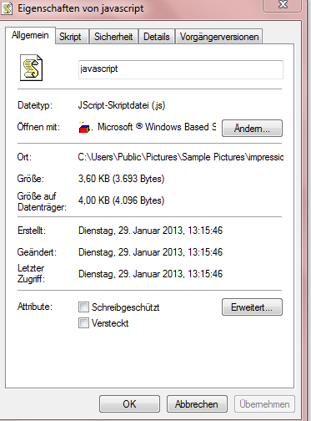Viewport: 311px width, 421px height.
Task: Close the properties dialog window
Action: (x=283, y=5)
